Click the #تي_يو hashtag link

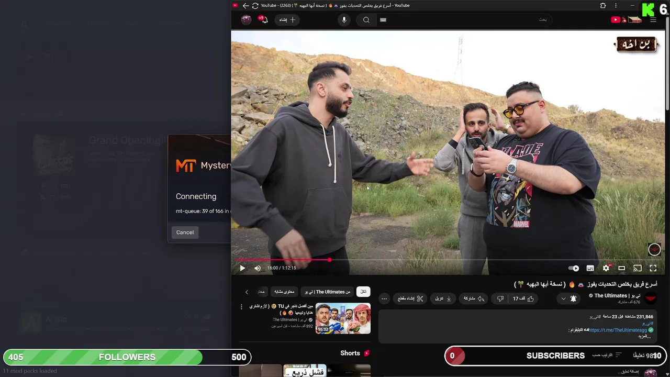tap(649, 323)
